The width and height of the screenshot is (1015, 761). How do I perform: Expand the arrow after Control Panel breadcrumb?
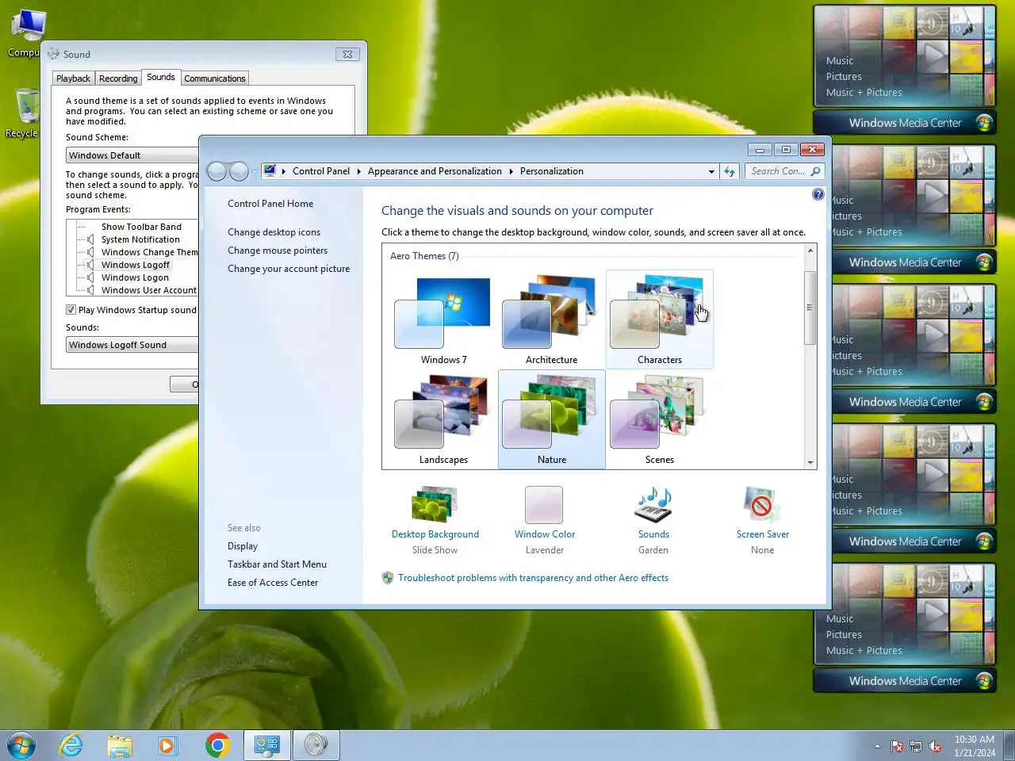tap(358, 171)
